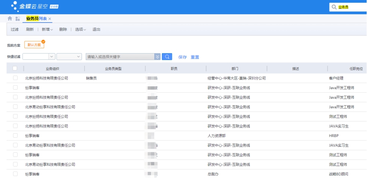Viewport: 367px width, 178px height.
Task: Click the 我的方案 label
Action: click(x=14, y=45)
